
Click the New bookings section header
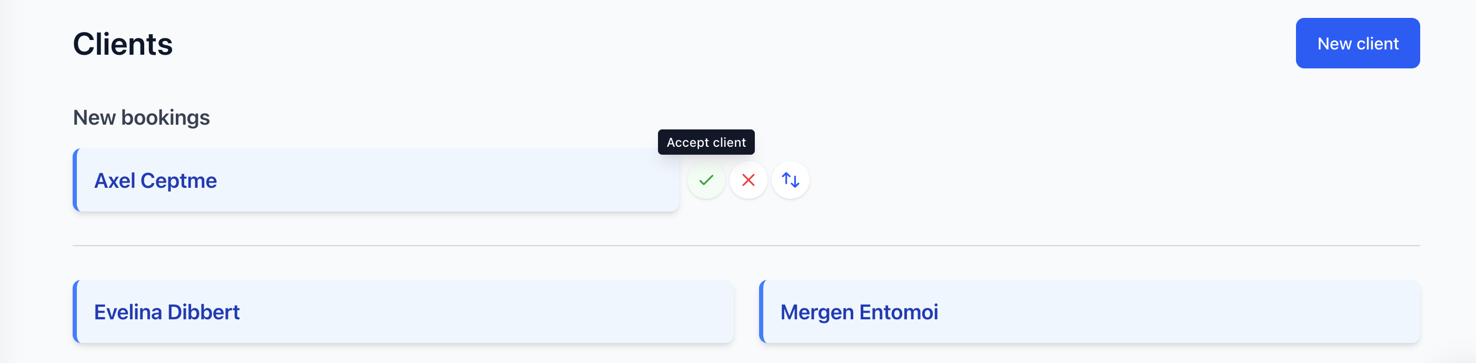pyautogui.click(x=141, y=117)
